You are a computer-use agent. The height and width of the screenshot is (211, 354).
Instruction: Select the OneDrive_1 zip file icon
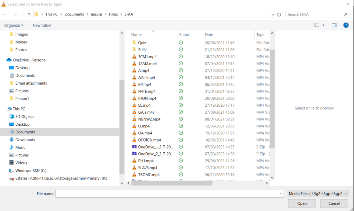coord(135,147)
